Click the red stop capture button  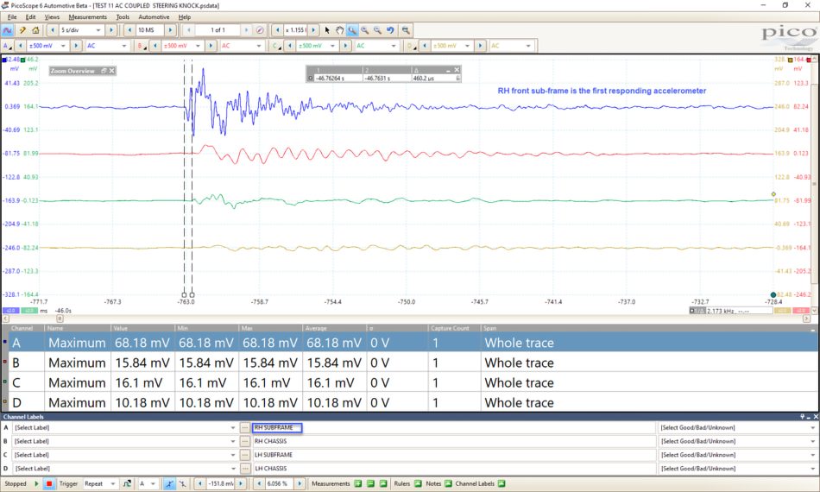tap(49, 483)
